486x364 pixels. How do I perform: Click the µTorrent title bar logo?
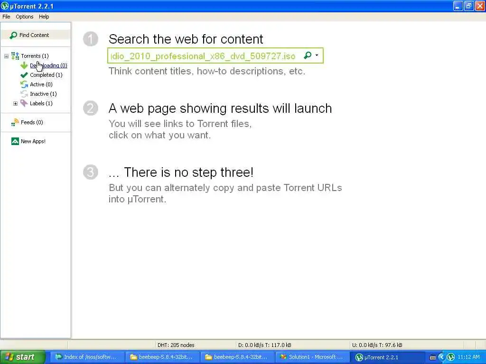point(5,6)
